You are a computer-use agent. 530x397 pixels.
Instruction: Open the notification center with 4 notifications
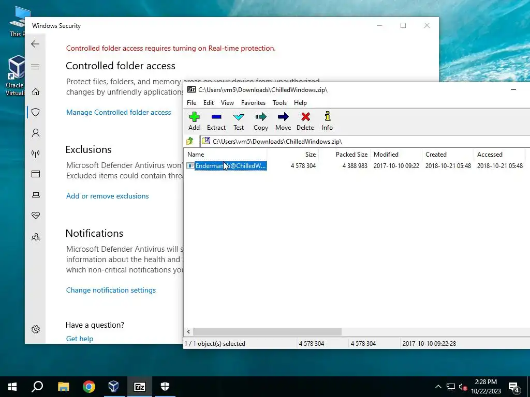point(514,387)
